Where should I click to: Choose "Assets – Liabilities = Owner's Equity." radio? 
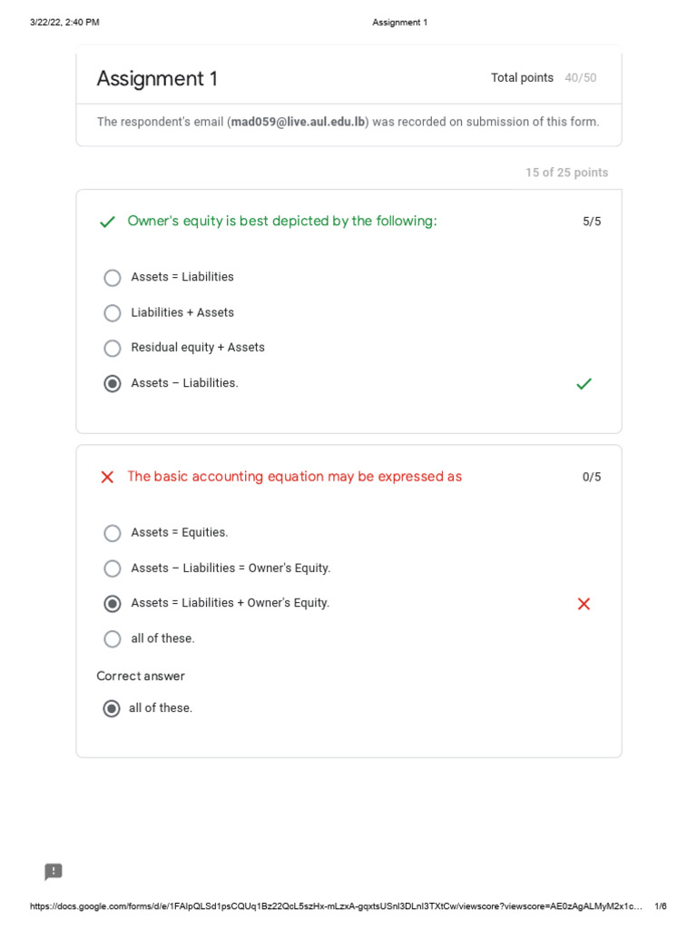coord(113,569)
